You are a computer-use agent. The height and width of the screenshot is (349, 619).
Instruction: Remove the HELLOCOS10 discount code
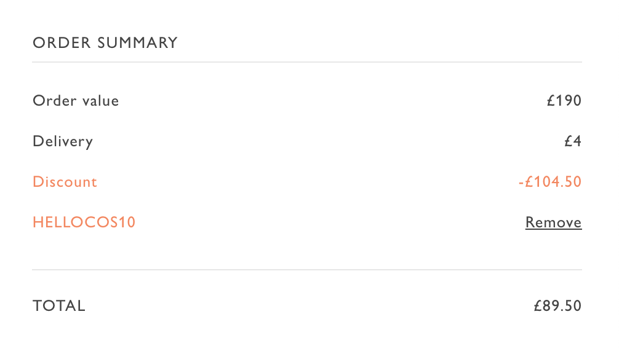click(x=553, y=222)
